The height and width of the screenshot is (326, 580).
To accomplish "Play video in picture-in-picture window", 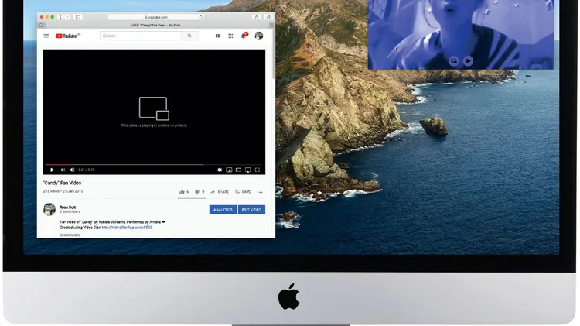I will tap(469, 60).
